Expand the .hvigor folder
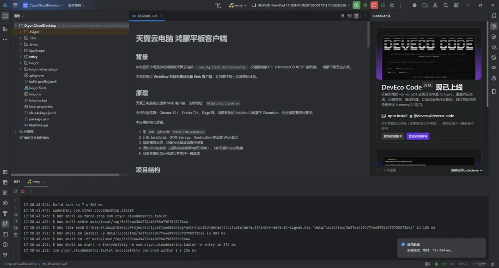 pyautogui.click(x=21, y=32)
